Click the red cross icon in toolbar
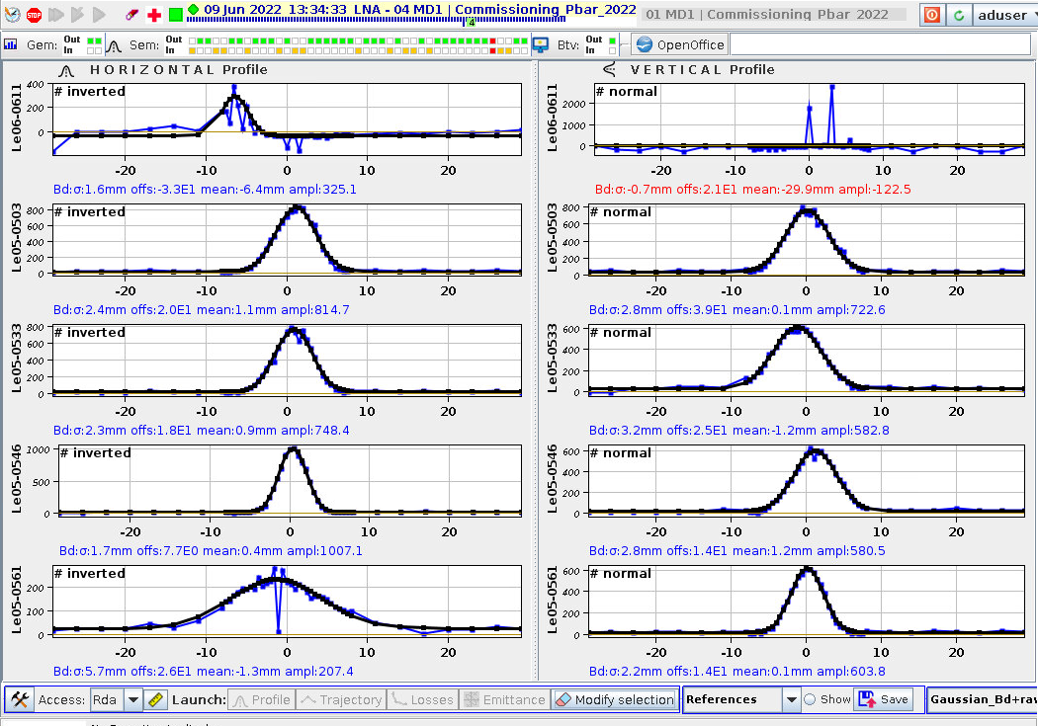This screenshot has height=726, width=1038. point(154,15)
